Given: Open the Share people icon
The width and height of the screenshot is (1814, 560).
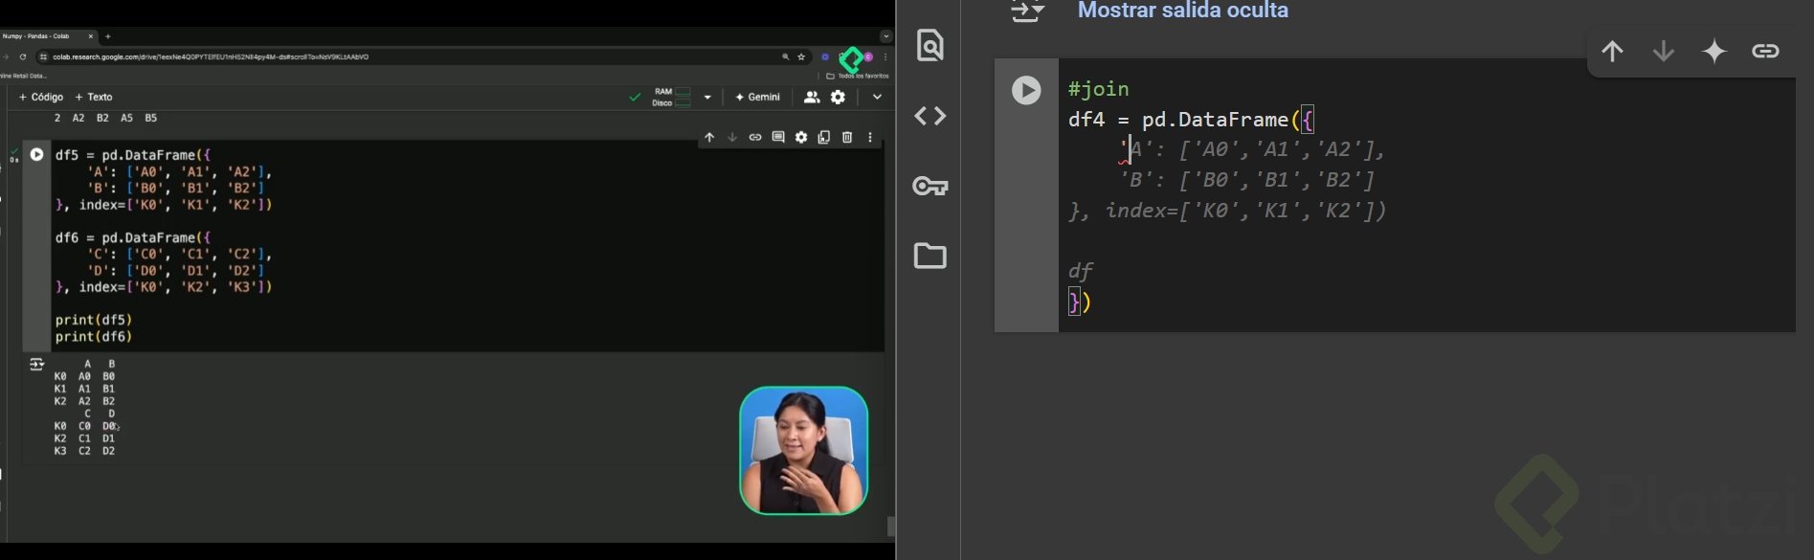Looking at the screenshot, I should click(812, 97).
